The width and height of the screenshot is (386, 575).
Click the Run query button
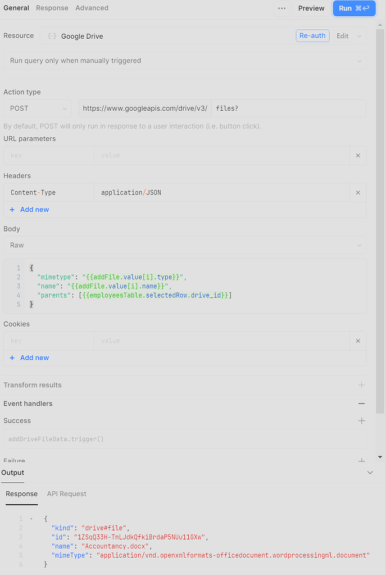(354, 8)
